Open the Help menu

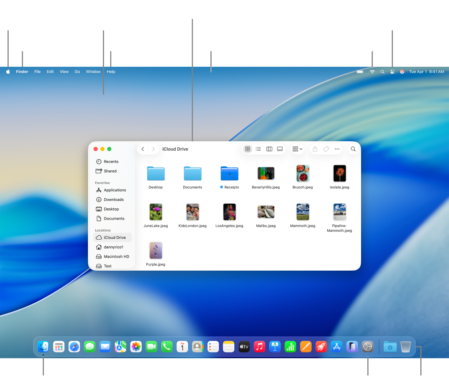tap(111, 72)
